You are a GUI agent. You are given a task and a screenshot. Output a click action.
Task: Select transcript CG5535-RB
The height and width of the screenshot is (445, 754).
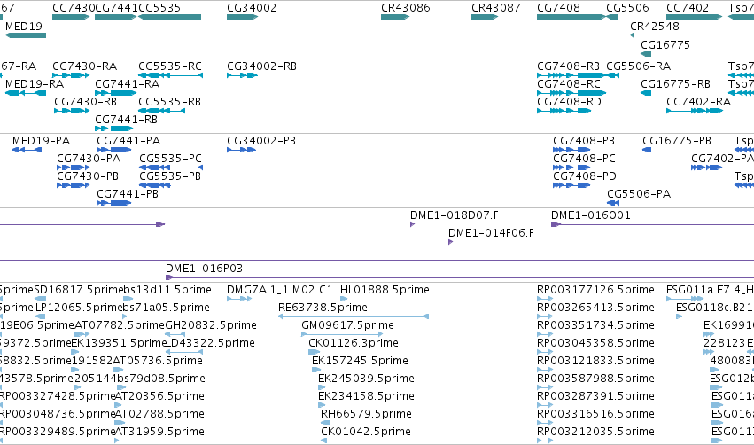tap(161, 111)
